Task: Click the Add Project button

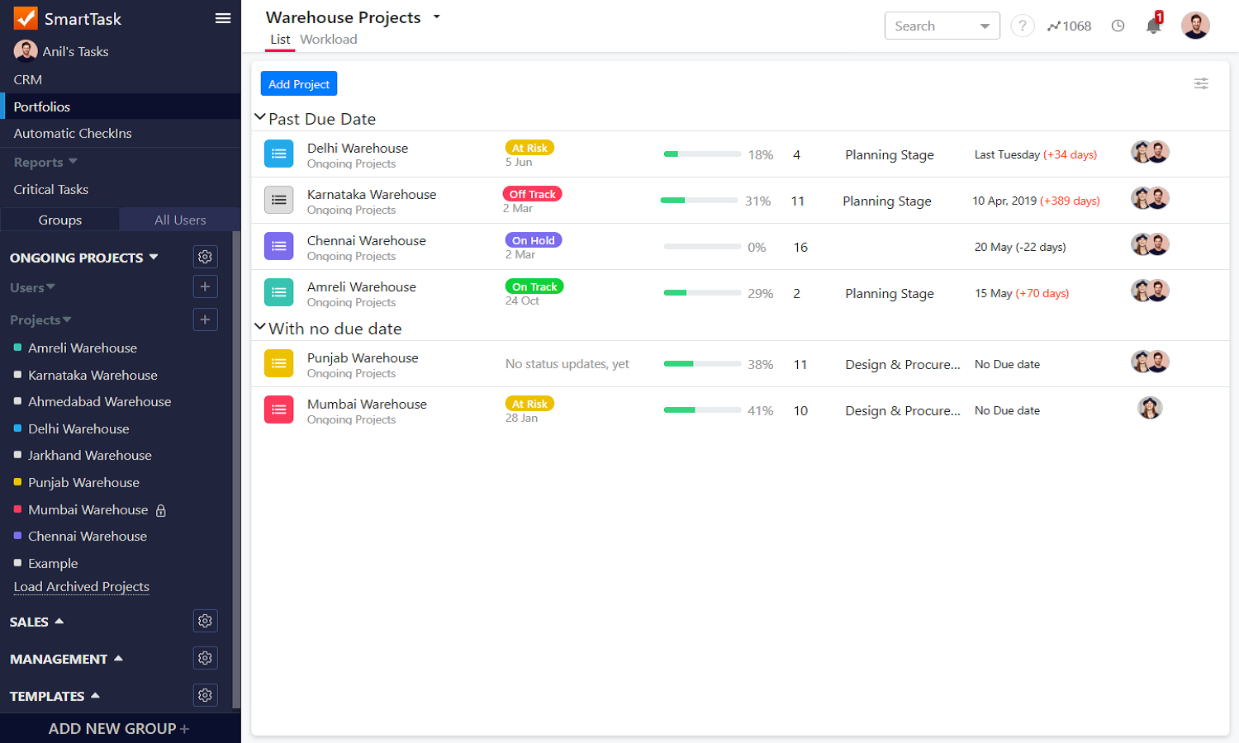Action: click(299, 83)
